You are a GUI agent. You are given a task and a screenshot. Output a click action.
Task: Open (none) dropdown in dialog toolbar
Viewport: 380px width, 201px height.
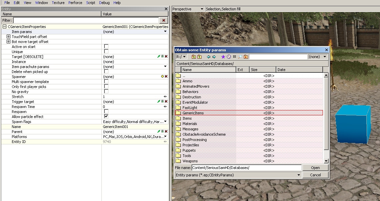point(318,57)
